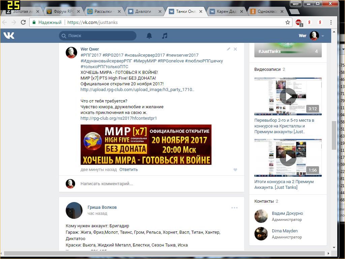Open video title Перевыбор 2-го и 5-го места
The image size is (345, 259).
(x=284, y=126)
